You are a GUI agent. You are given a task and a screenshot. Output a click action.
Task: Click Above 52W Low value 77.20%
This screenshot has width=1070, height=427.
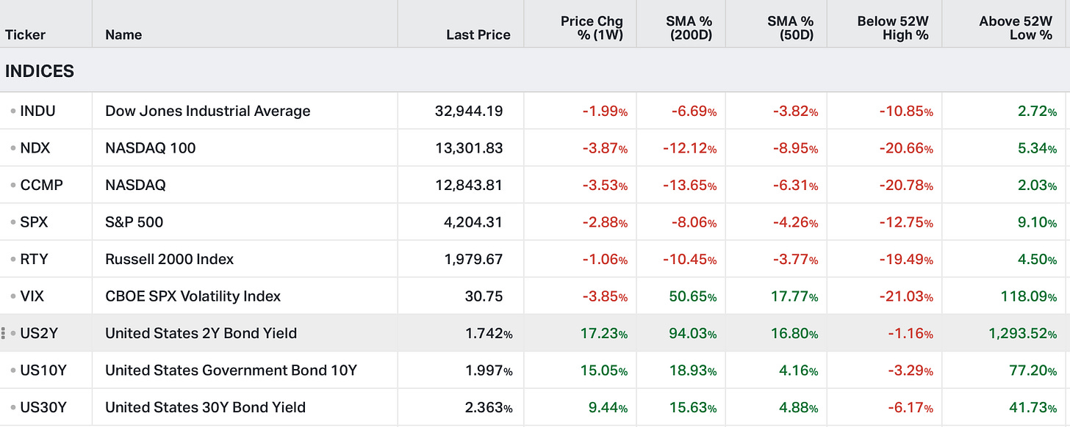[x=1034, y=371]
